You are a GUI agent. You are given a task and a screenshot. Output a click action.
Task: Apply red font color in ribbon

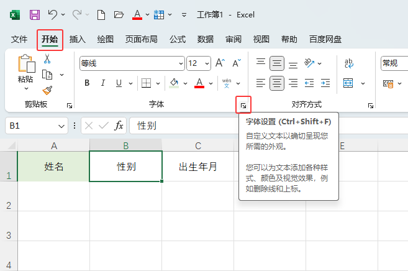(199, 83)
